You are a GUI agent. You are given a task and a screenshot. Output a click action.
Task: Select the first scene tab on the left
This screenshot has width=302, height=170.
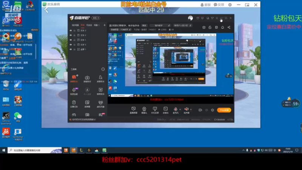tap(75, 25)
